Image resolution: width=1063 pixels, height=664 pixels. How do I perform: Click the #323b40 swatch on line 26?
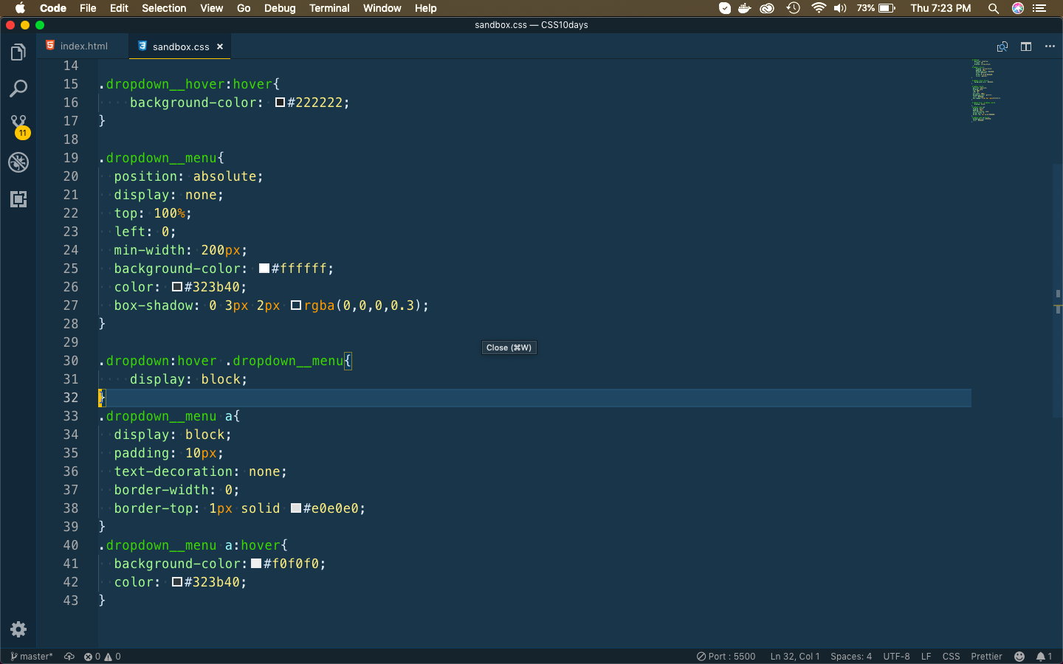coord(177,287)
